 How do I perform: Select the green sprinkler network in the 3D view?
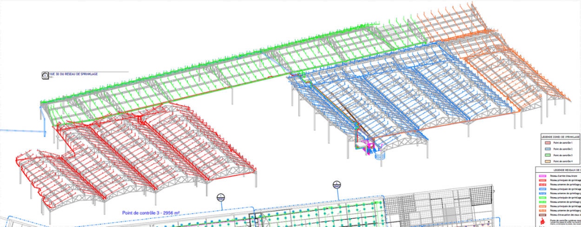(x=186, y=78)
